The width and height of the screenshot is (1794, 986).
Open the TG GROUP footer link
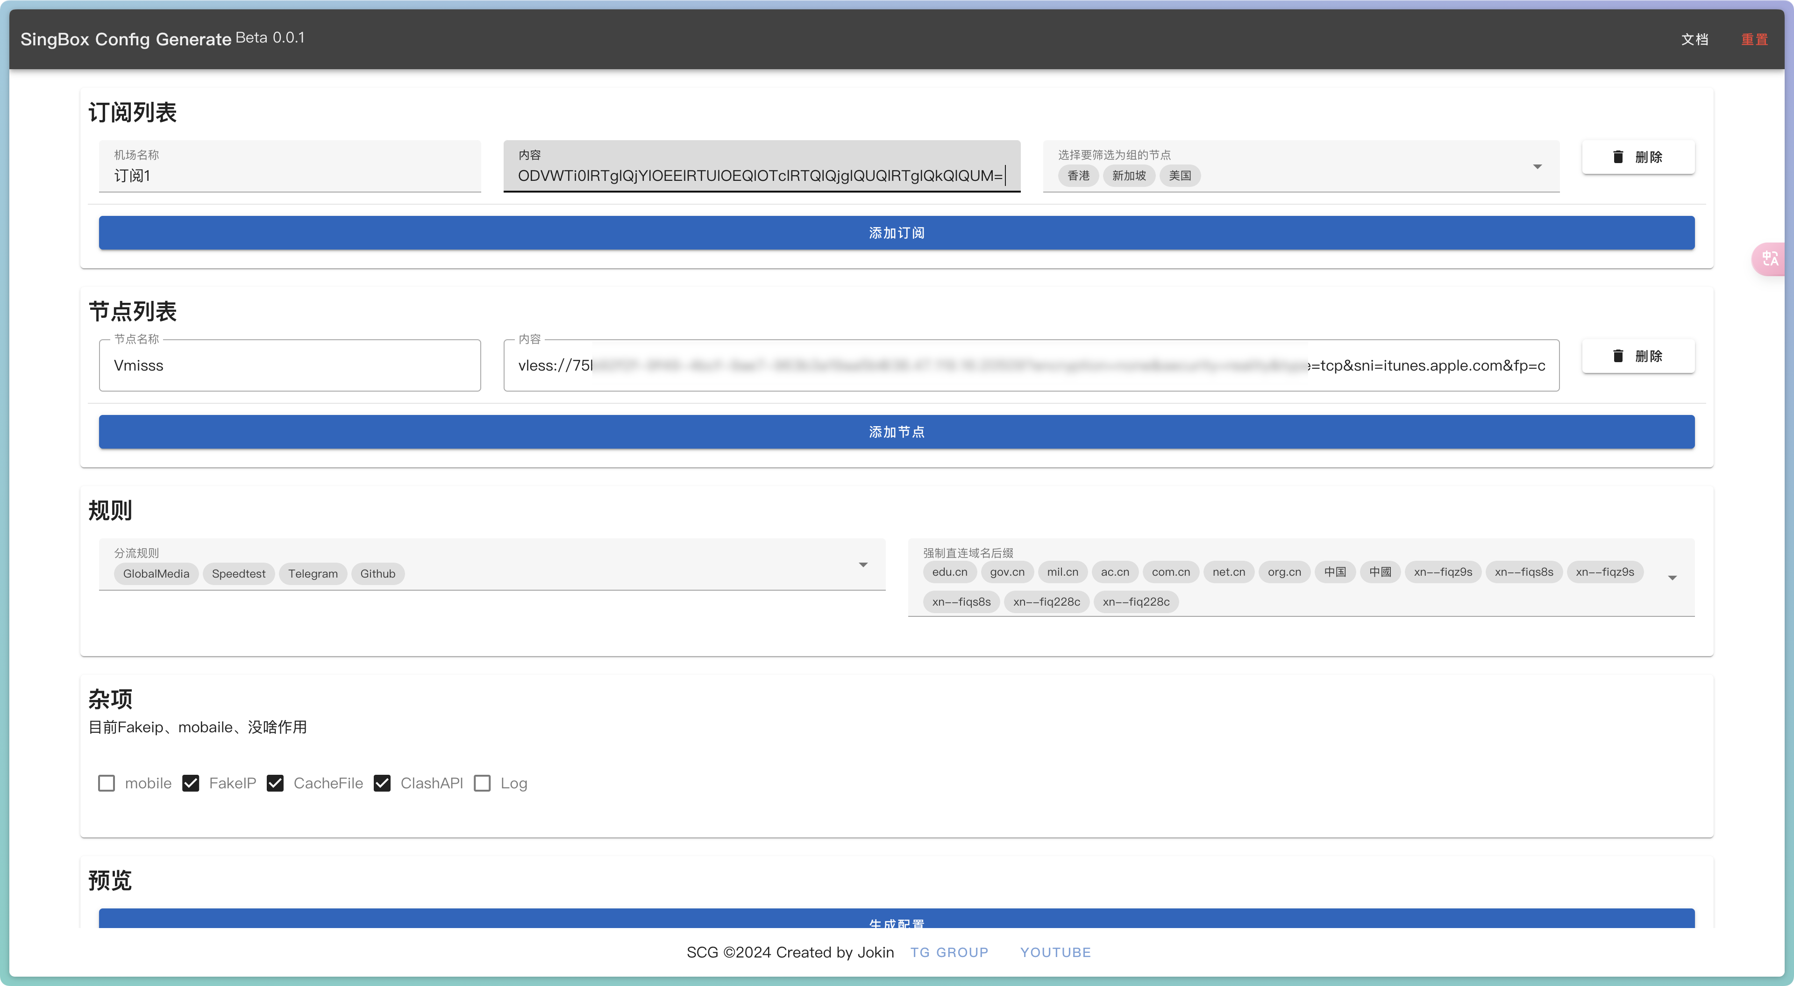948,952
